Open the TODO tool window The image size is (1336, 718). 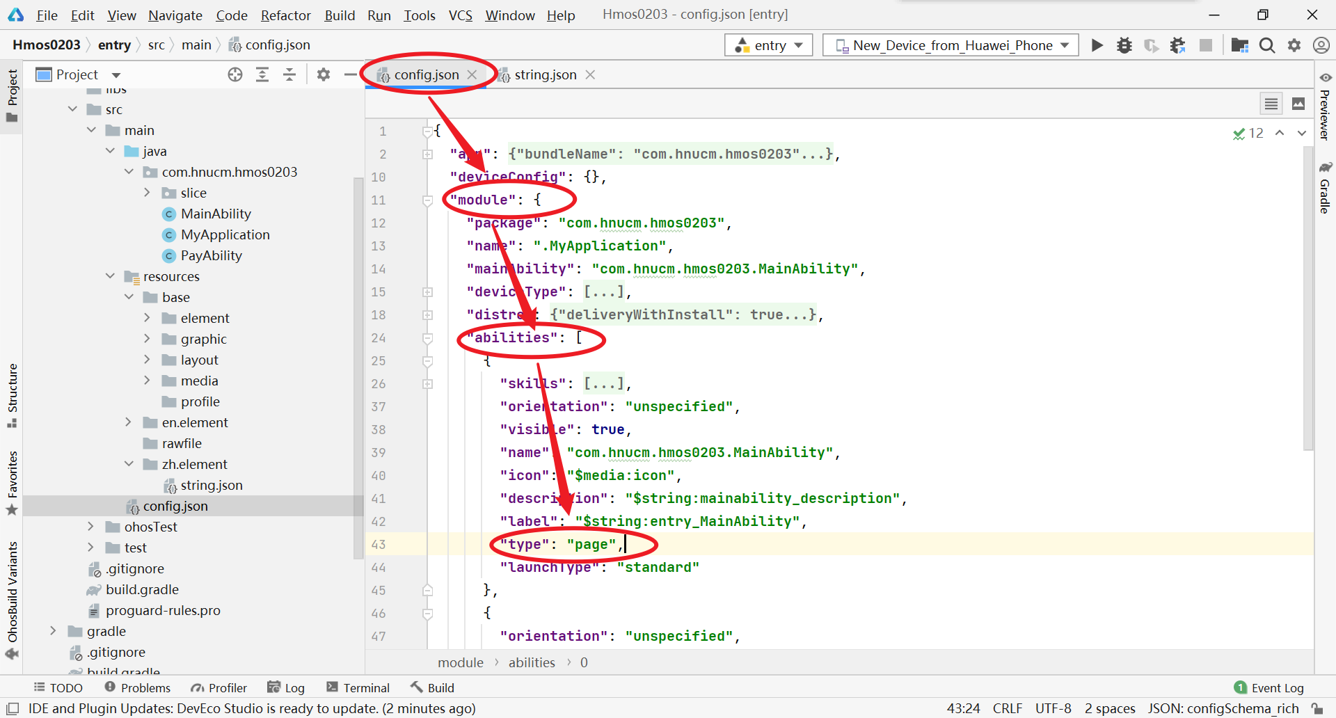(58, 687)
